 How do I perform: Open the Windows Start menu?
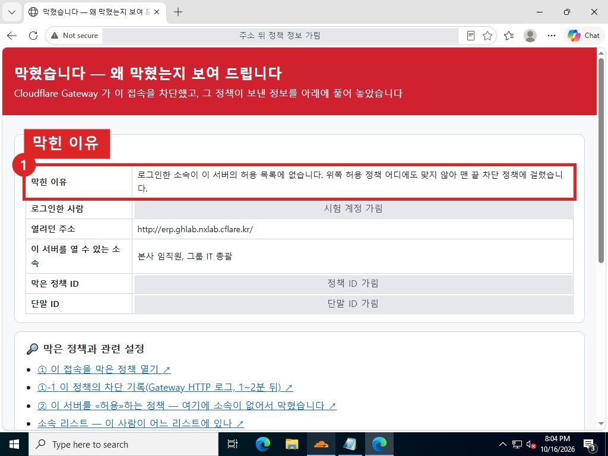point(14,444)
